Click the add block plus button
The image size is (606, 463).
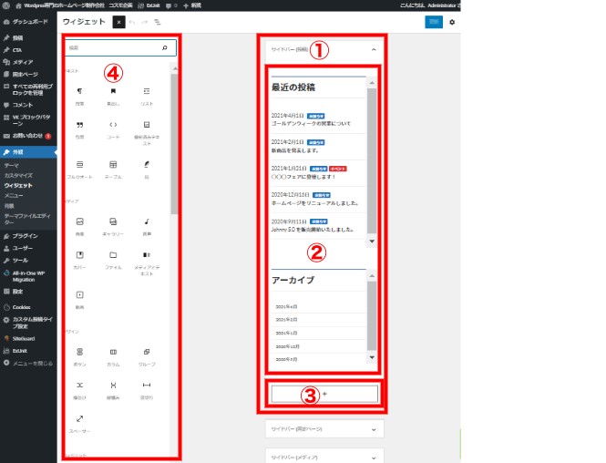pyautogui.click(x=324, y=394)
